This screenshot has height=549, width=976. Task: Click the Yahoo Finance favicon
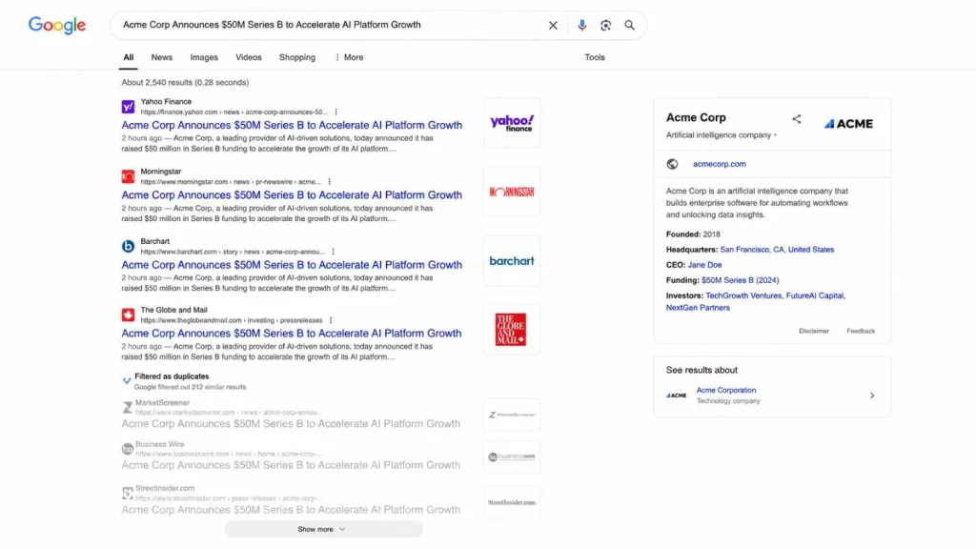(129, 107)
